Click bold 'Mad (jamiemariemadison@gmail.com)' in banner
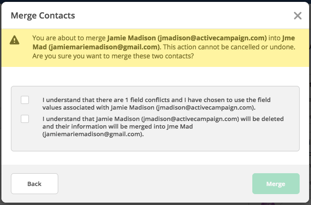This screenshot has height=205, width=311. tap(97, 47)
